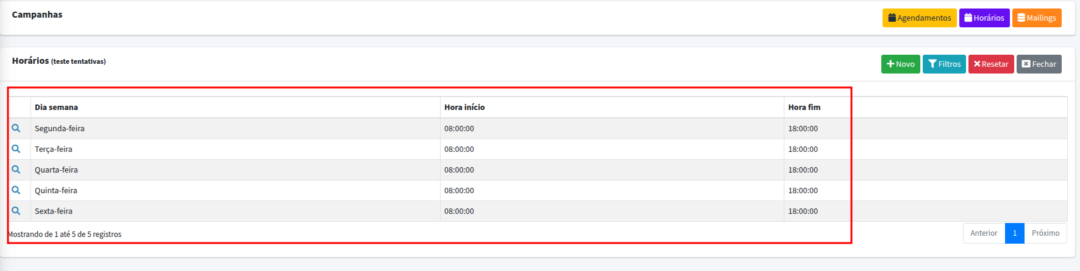Open Agendamentos from the yellow button
The image size is (1080, 271).
click(919, 18)
